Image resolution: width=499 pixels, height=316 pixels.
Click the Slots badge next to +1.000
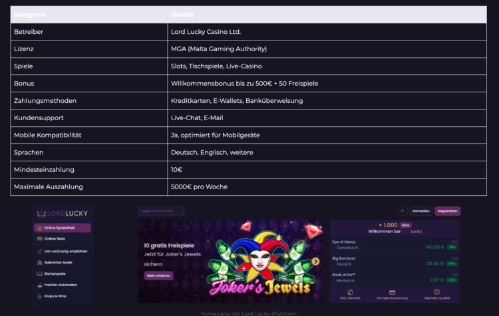[405, 225]
